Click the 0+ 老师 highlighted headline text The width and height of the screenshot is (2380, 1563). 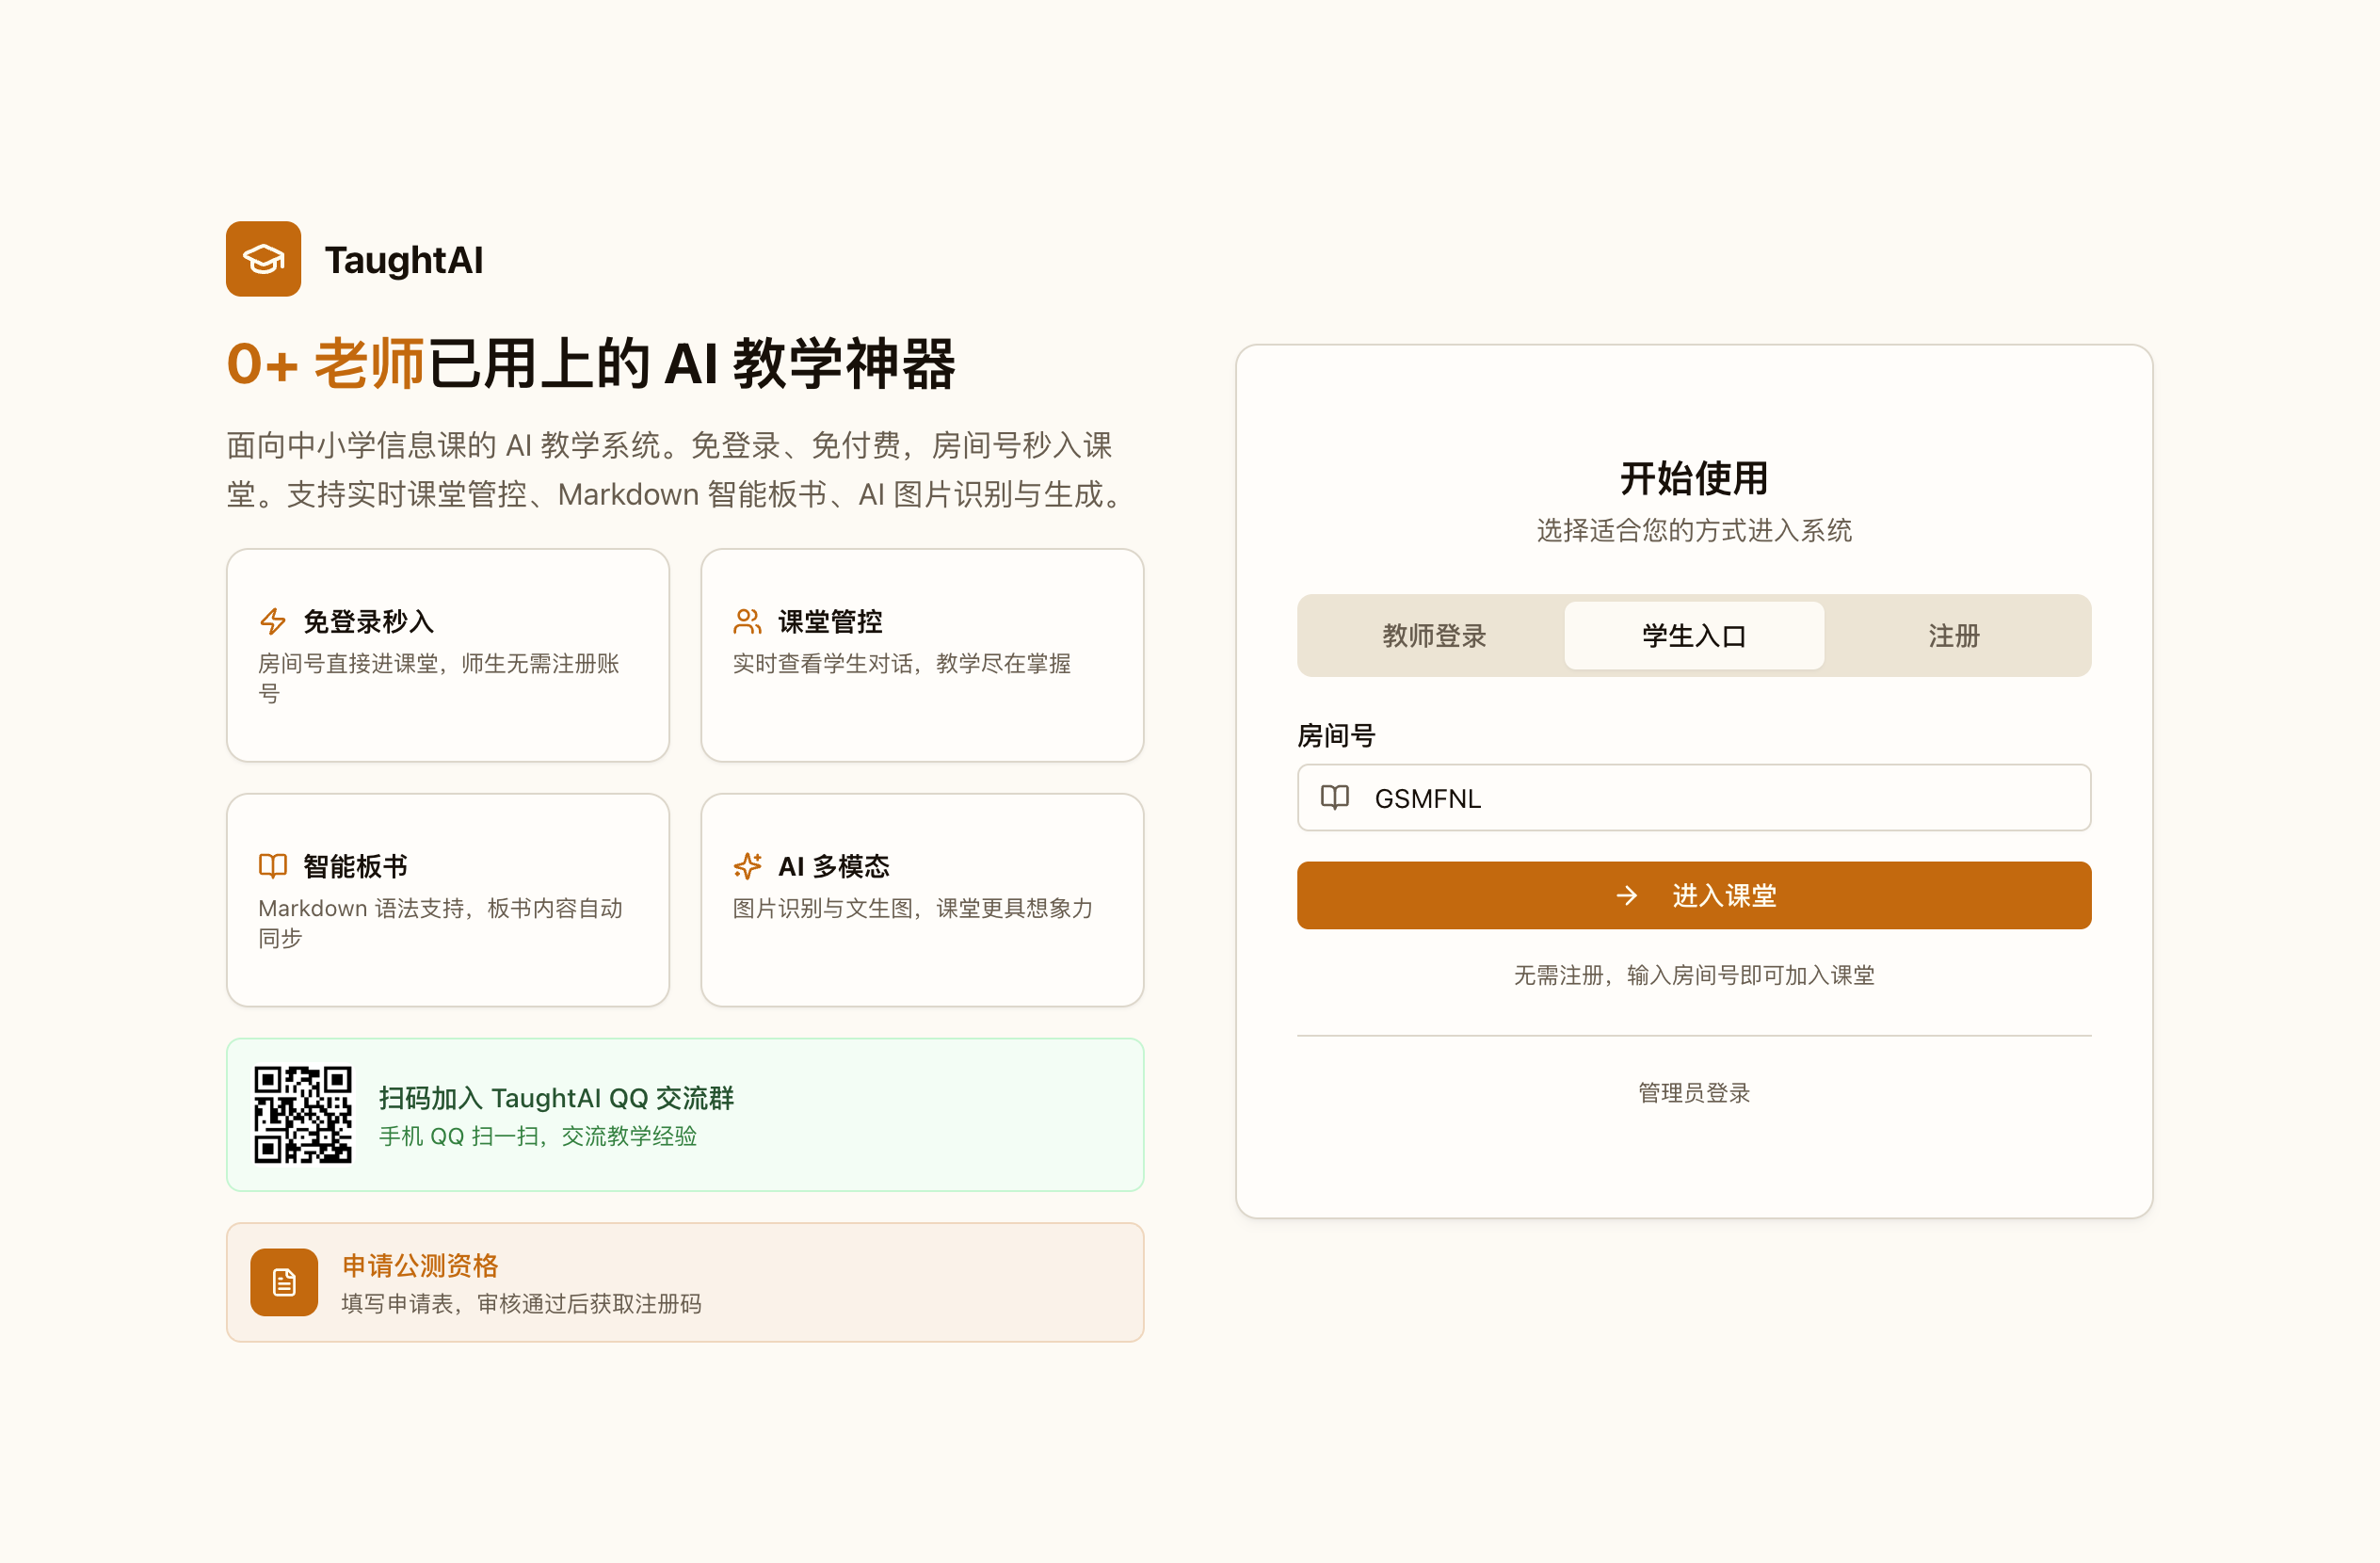(326, 363)
